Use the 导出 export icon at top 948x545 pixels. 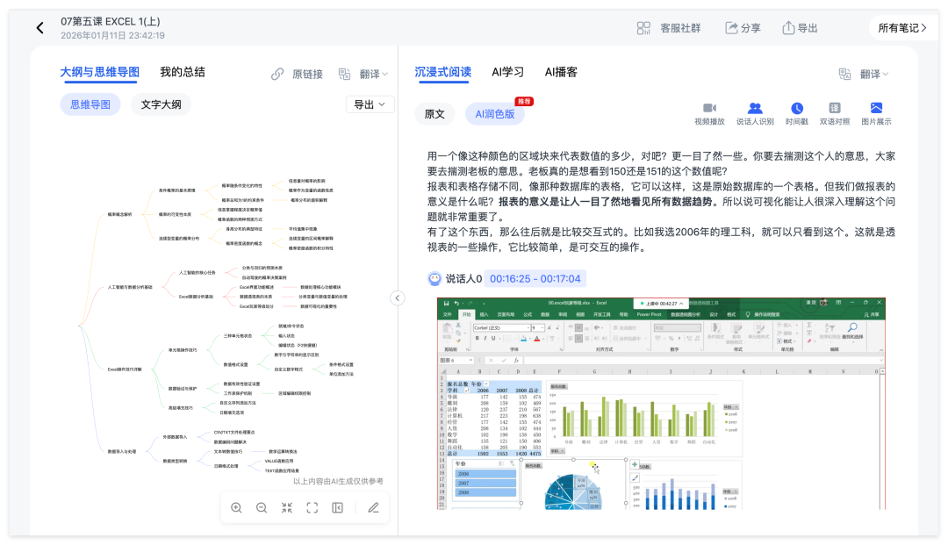pos(799,27)
